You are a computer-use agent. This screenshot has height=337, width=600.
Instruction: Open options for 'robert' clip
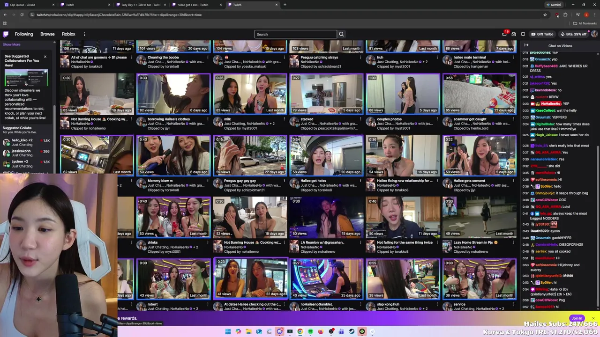pos(208,304)
